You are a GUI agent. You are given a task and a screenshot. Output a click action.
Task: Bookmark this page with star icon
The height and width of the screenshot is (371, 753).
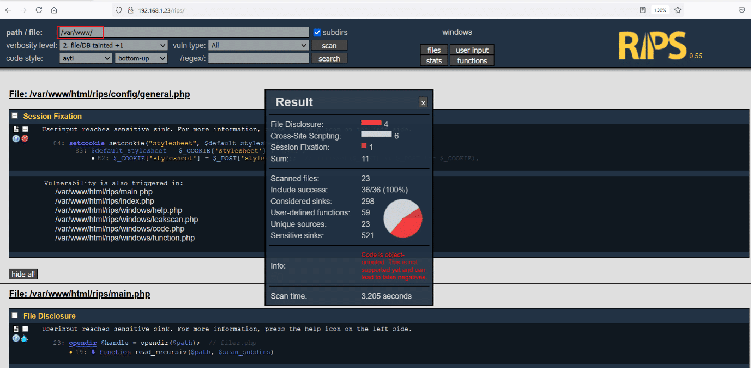678,10
